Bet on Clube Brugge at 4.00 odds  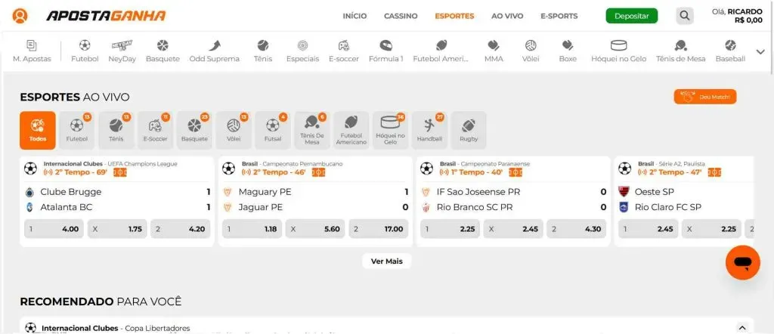pos(54,229)
